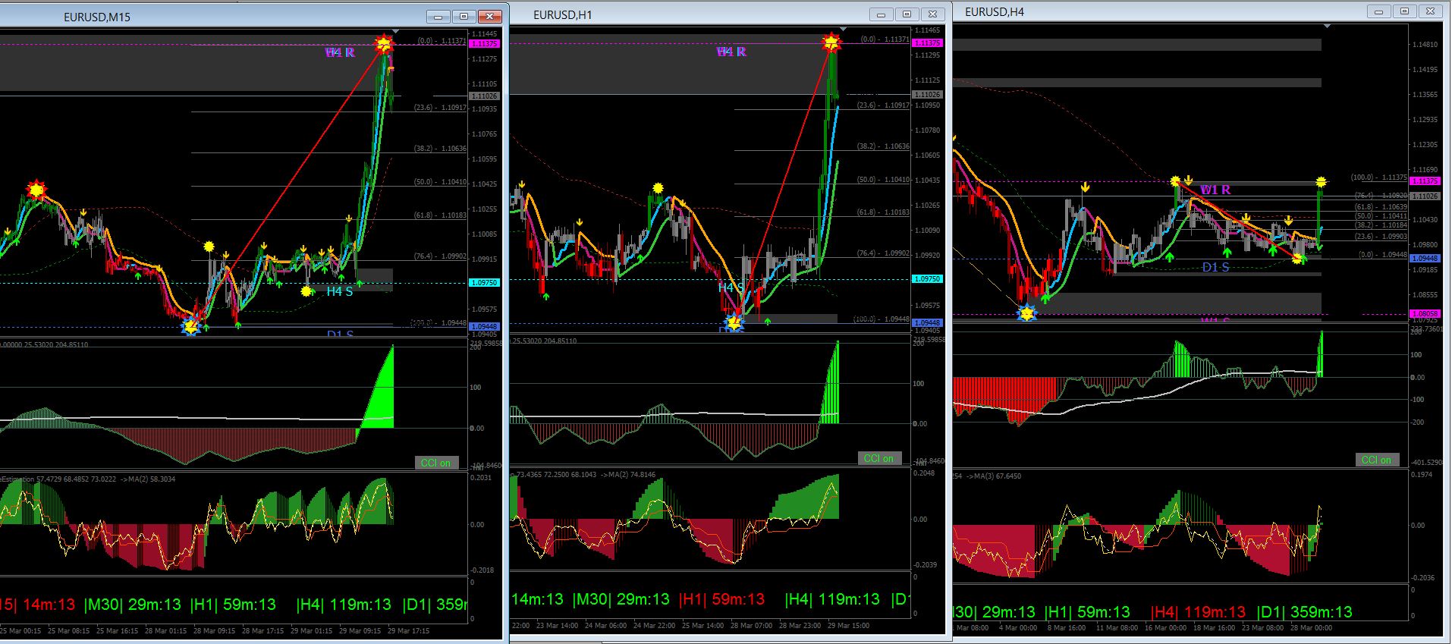The height and width of the screenshot is (644, 1452).
Task: Click the H4 R resistance label in M15 chart
Action: coord(340,52)
